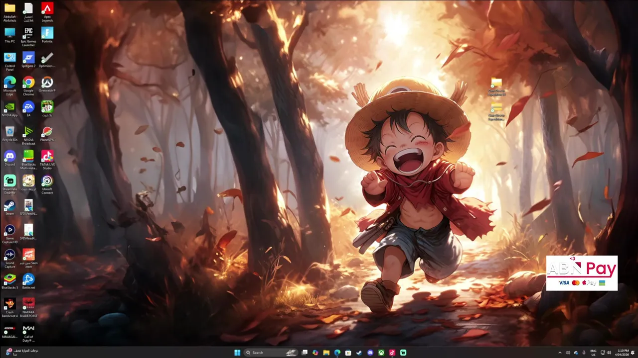The height and width of the screenshot is (358, 638).
Task: Switch to TikTok LIVE Studio on taskbar
Action: pos(392,353)
